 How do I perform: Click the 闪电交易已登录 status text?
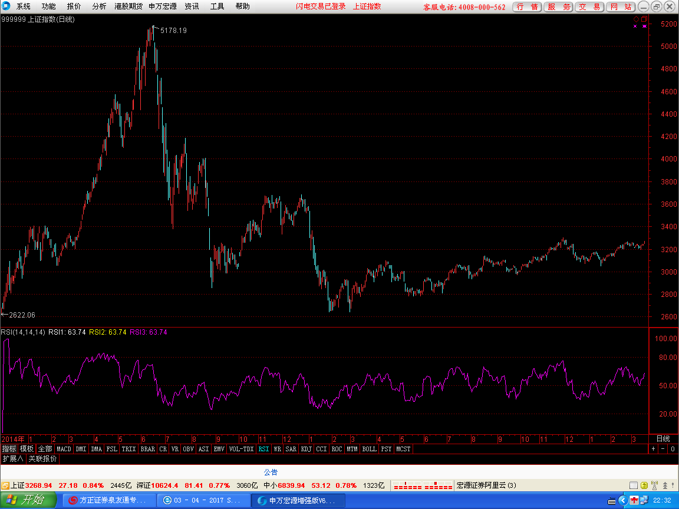tap(321, 6)
